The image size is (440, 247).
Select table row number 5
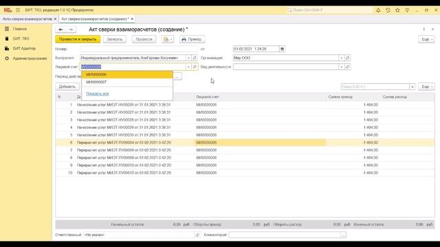tap(245, 135)
